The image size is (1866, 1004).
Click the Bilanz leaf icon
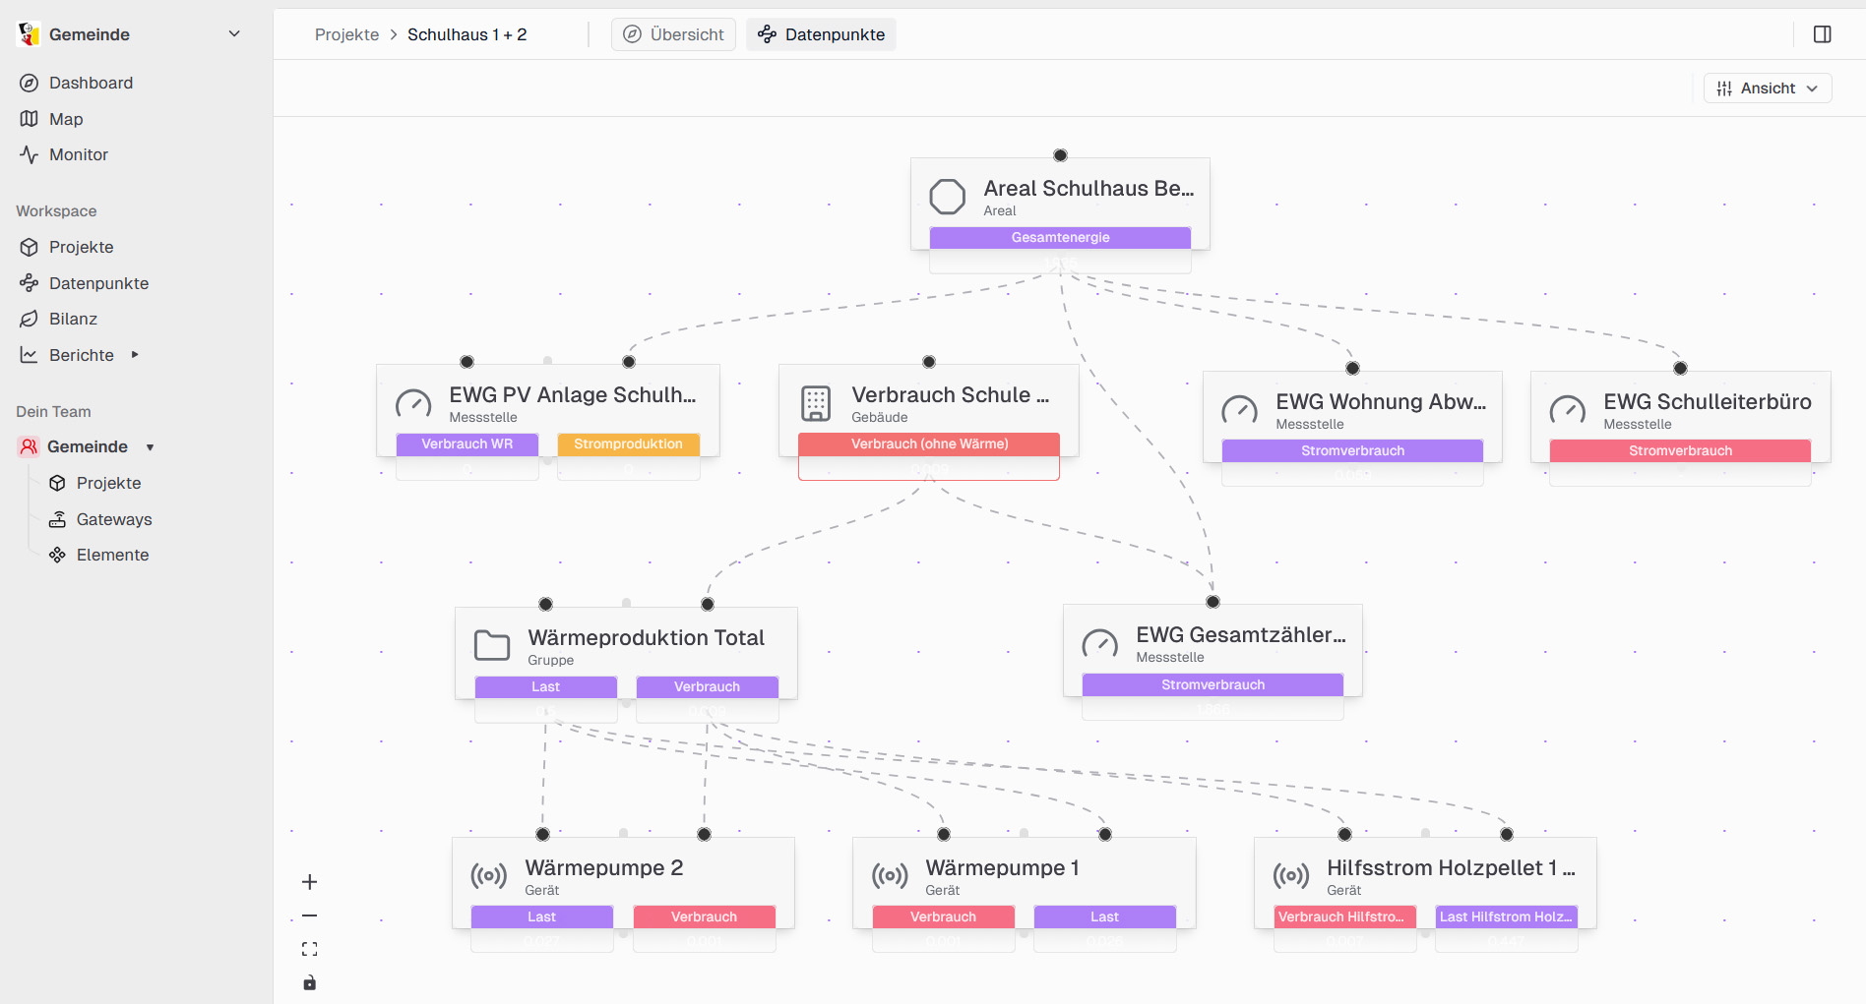point(30,319)
